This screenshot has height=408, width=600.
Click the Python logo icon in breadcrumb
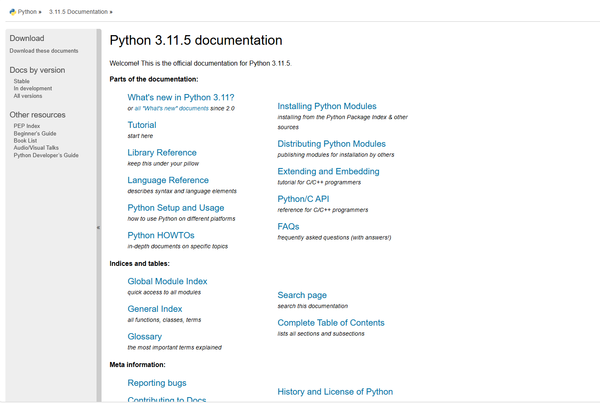pos(13,12)
